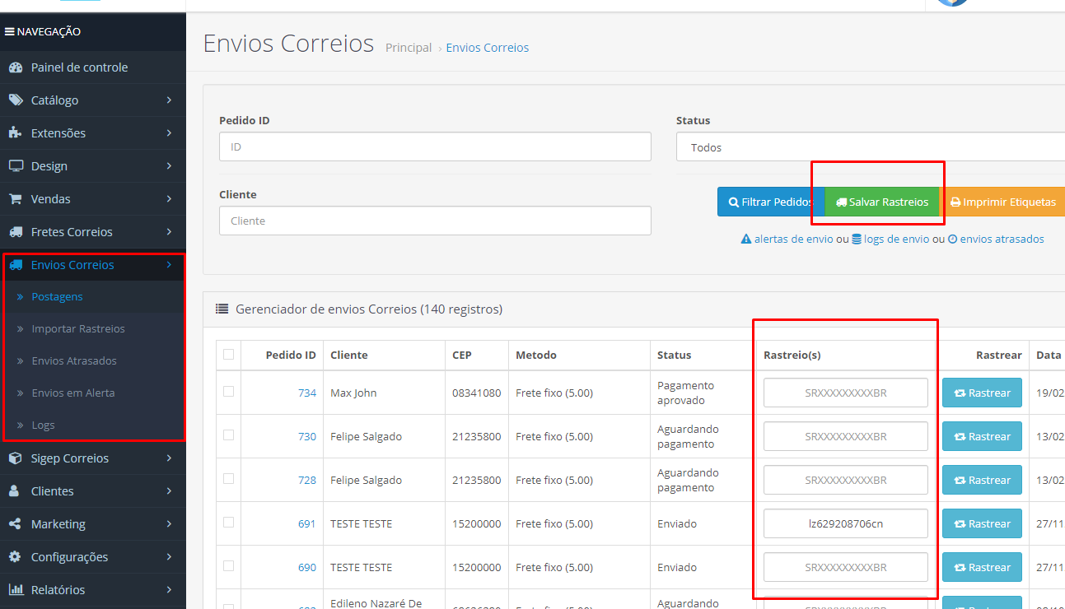Open the Envios Correios breadcrumb link
Viewport: 1065px width, 609px height.
tap(488, 48)
